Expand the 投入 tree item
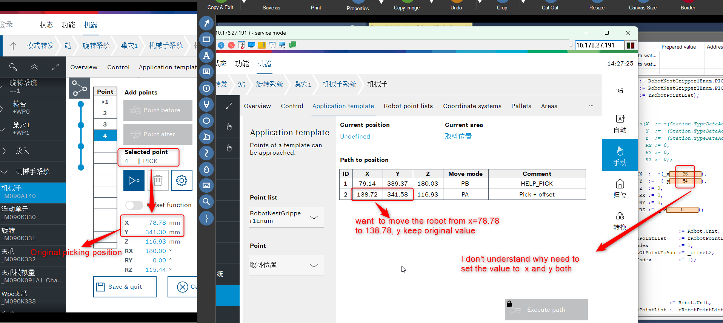The image size is (723, 323). tap(5, 151)
